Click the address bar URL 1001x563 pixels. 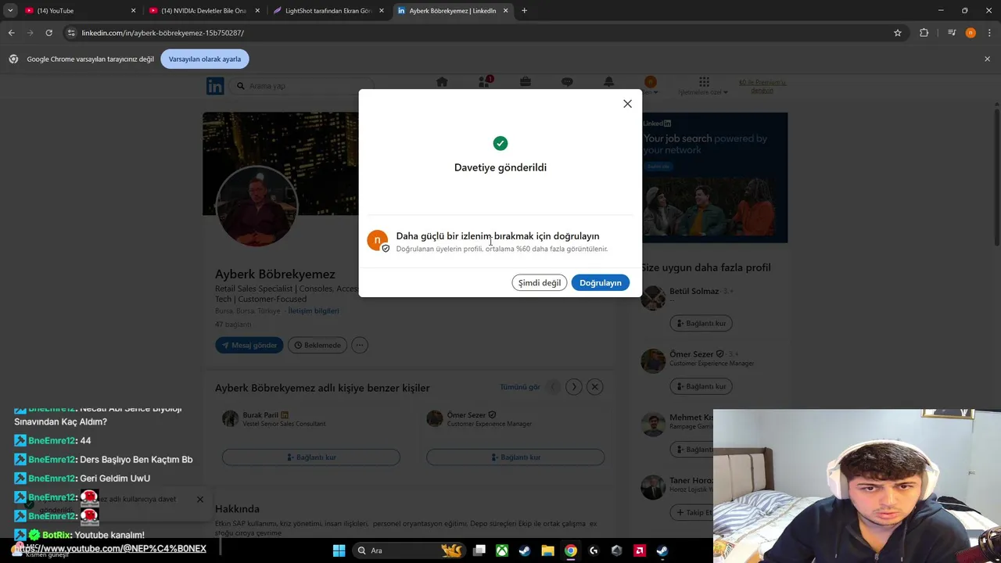coord(163,33)
